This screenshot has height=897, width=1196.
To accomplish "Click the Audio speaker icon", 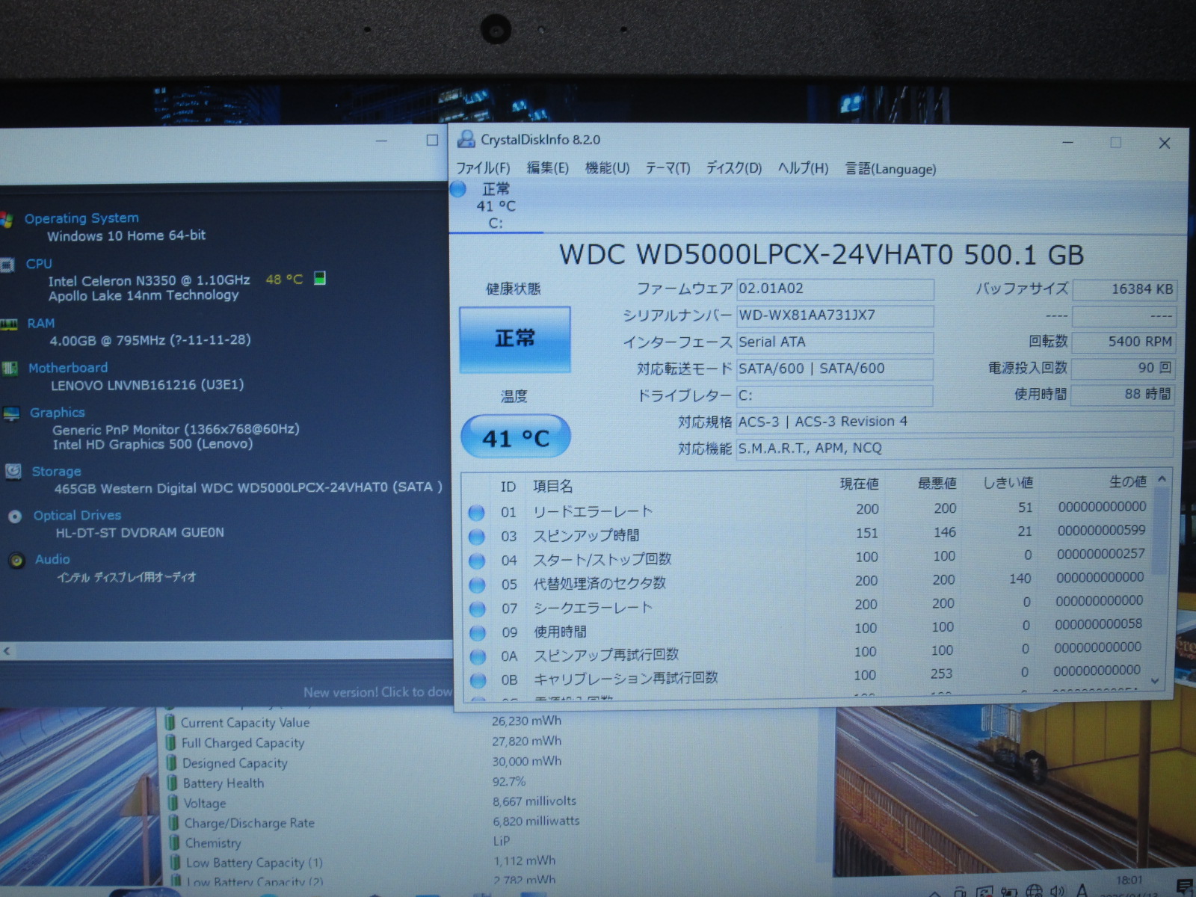I will 16,561.
